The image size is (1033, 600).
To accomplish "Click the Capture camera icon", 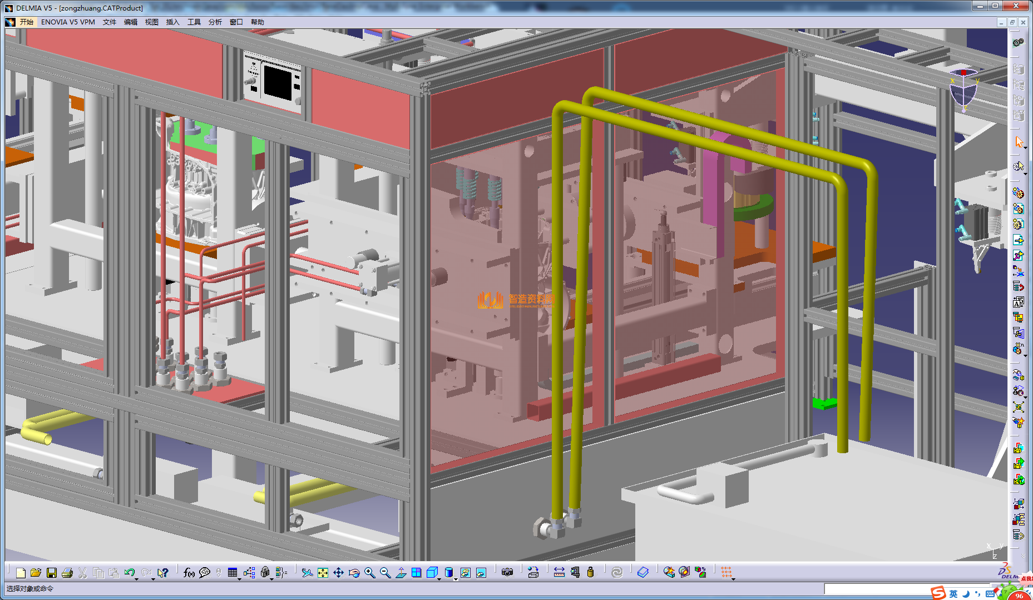I will pos(507,573).
